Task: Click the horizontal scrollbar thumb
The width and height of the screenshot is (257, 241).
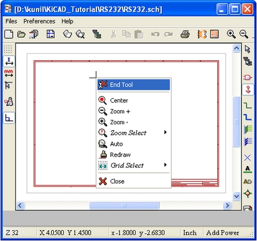Action: point(124,206)
